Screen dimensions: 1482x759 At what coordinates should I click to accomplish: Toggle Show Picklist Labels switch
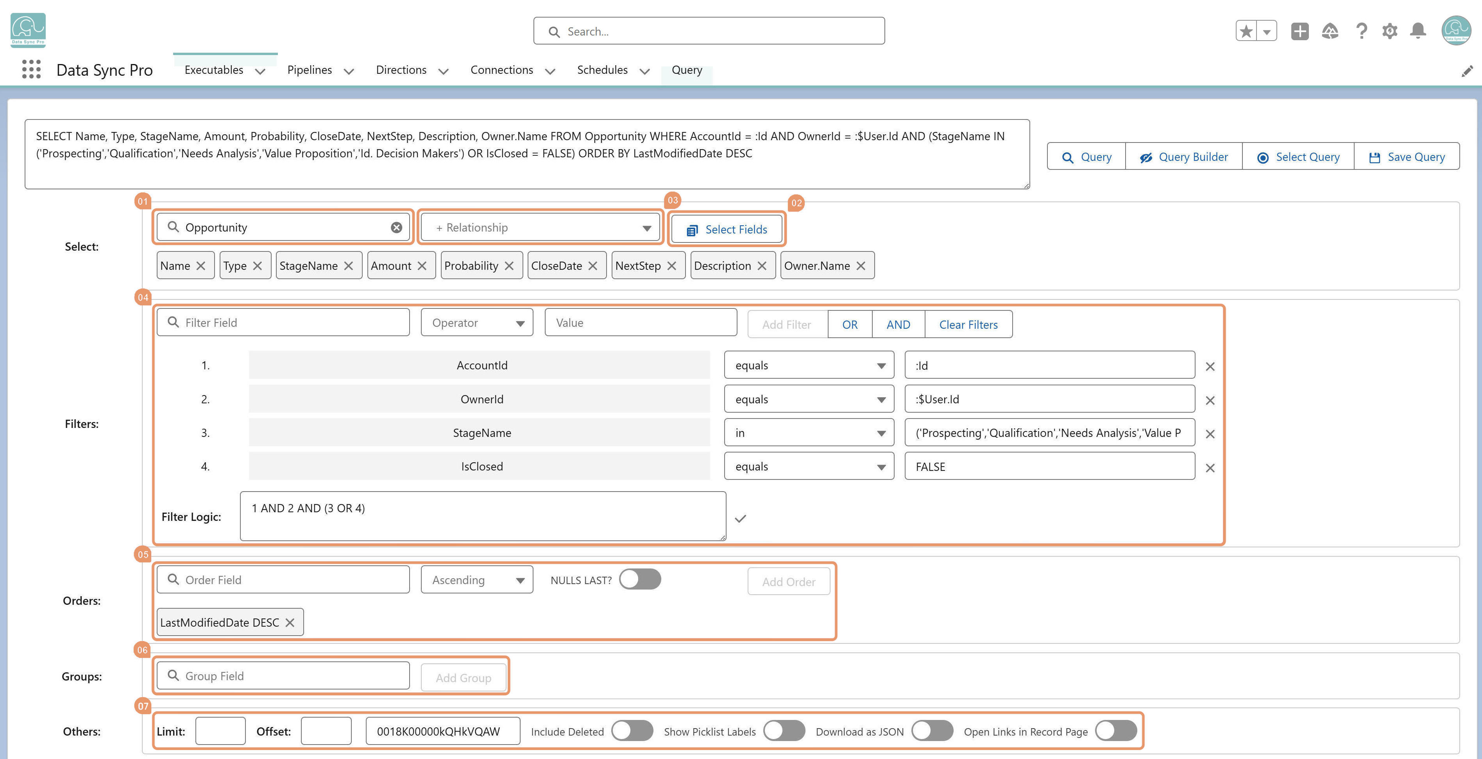click(x=784, y=731)
